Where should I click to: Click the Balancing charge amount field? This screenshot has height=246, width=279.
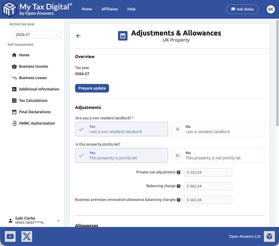pyautogui.click(x=208, y=186)
